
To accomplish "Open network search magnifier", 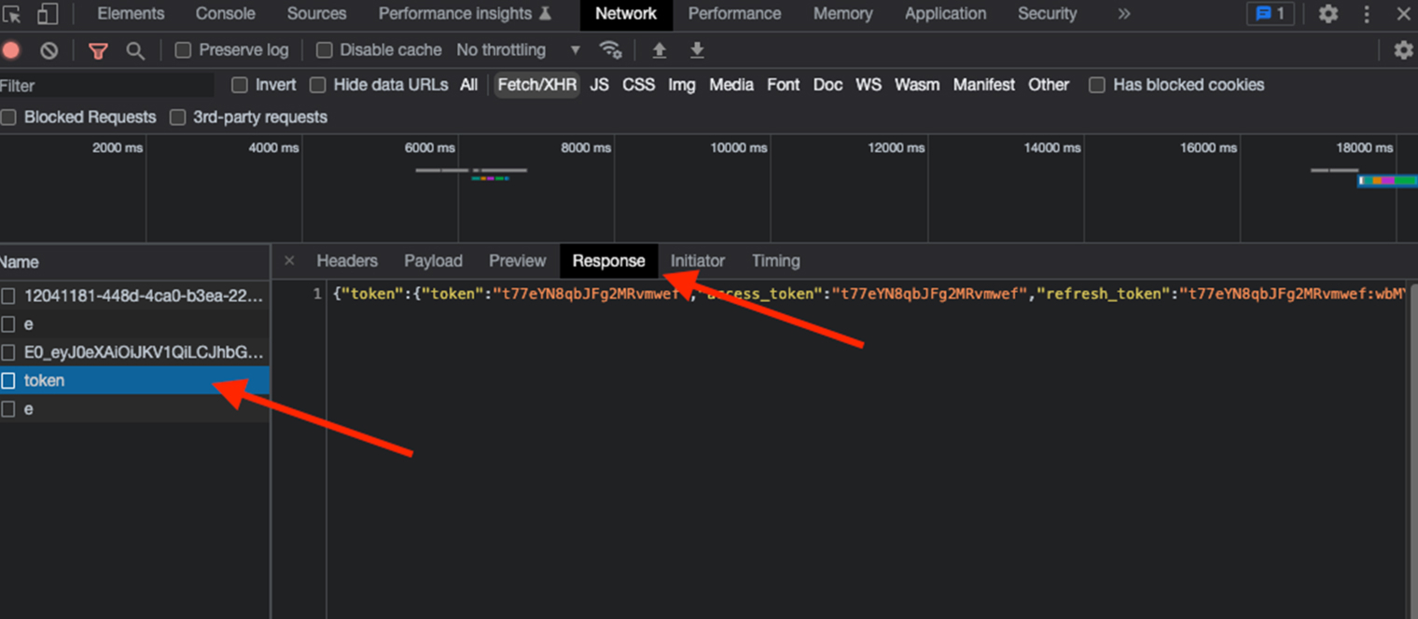I will click(135, 50).
